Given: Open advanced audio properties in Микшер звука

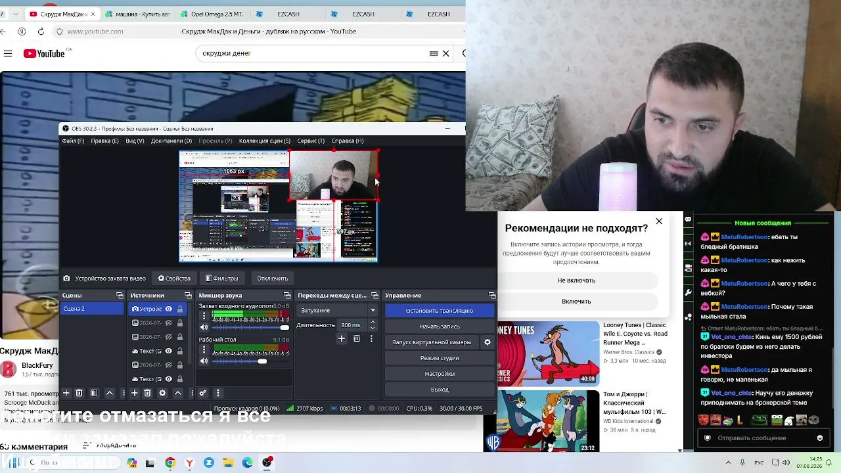Looking at the screenshot, I should point(203,393).
